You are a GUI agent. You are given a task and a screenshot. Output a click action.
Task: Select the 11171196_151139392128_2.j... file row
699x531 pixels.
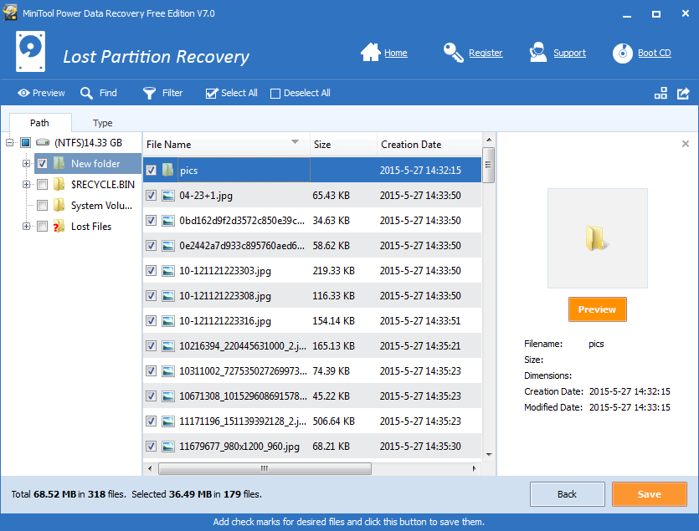tap(312, 421)
